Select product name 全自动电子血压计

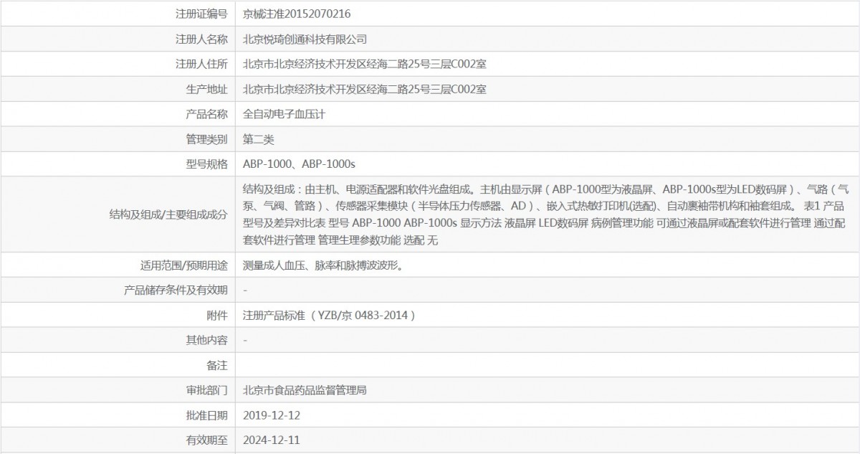[x=285, y=114]
